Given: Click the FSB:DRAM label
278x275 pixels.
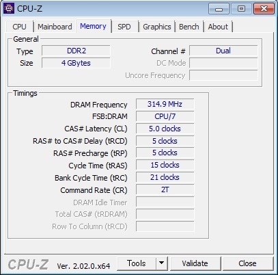Looking at the screenshot, I should click(110, 116).
